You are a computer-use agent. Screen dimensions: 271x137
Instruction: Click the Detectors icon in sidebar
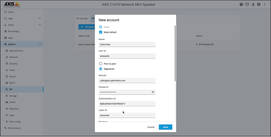(x=7, y=109)
